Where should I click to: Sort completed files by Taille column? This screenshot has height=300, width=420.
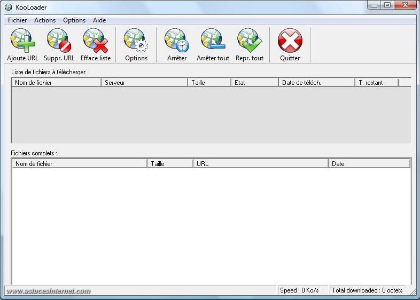[170, 164]
